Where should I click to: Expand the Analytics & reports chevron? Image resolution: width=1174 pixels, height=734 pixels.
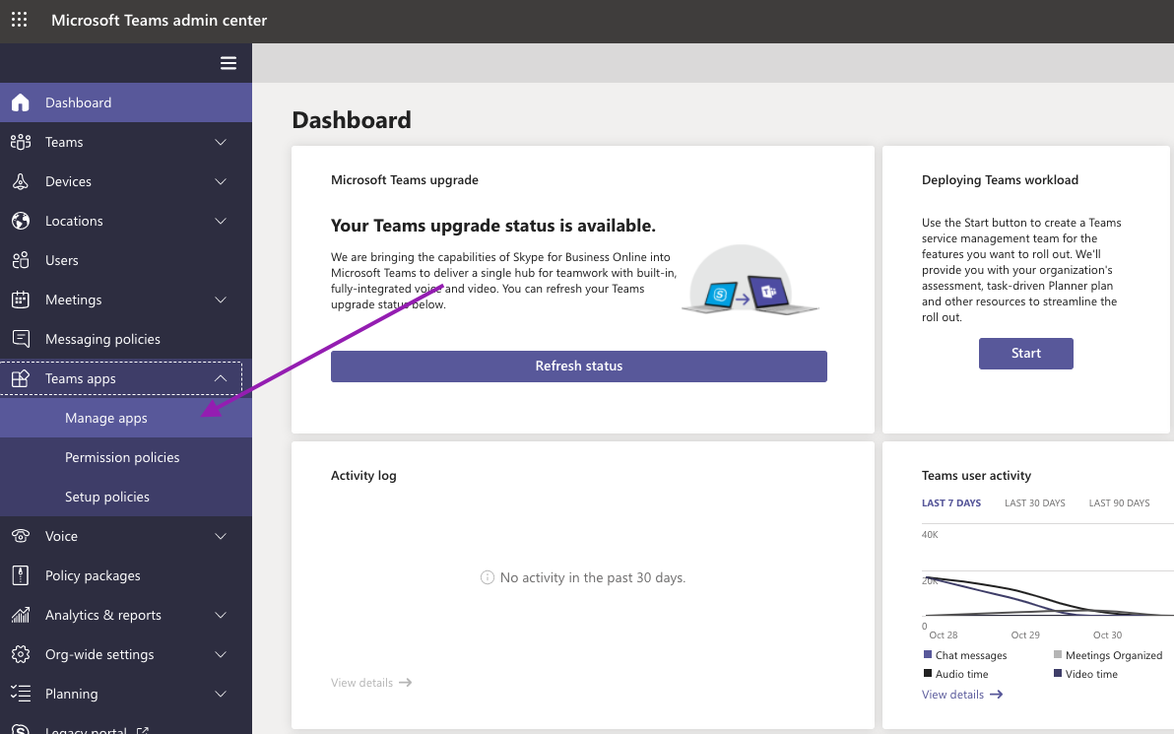(x=221, y=615)
